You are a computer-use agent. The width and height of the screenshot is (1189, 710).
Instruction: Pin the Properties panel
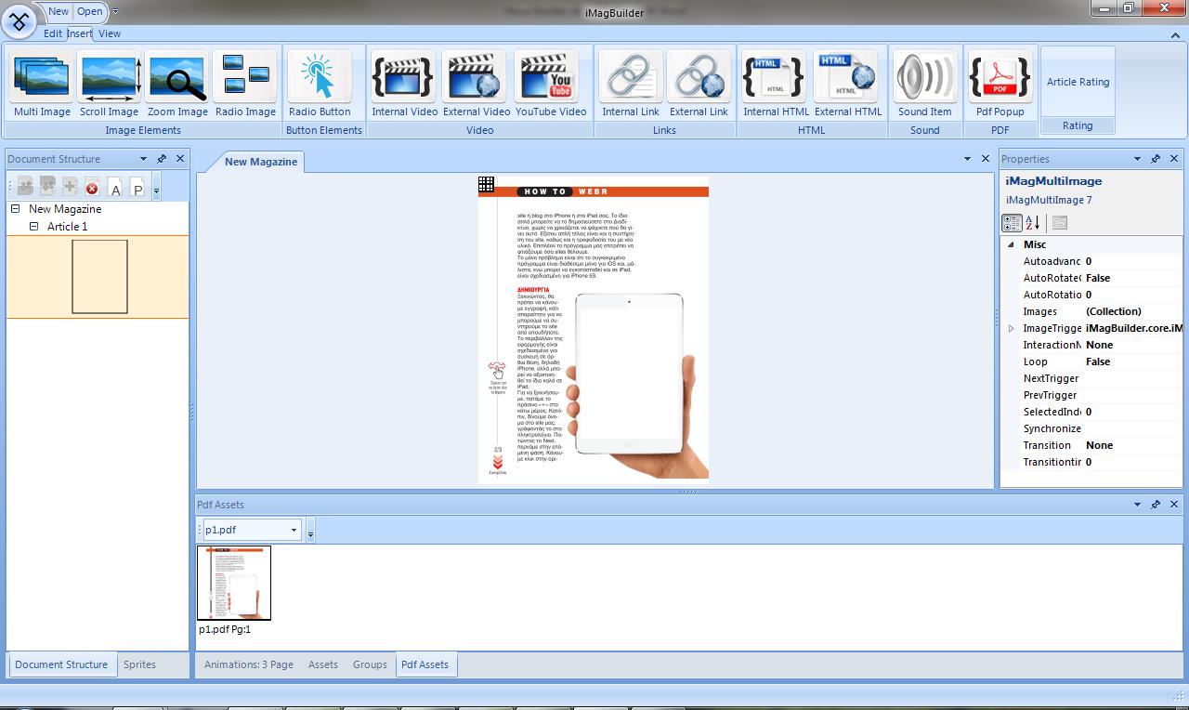pyautogui.click(x=1156, y=159)
